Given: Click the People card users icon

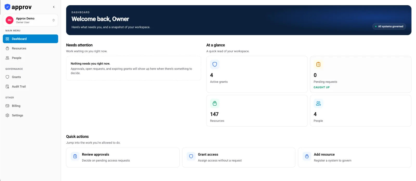Looking at the screenshot, I should pos(318,104).
